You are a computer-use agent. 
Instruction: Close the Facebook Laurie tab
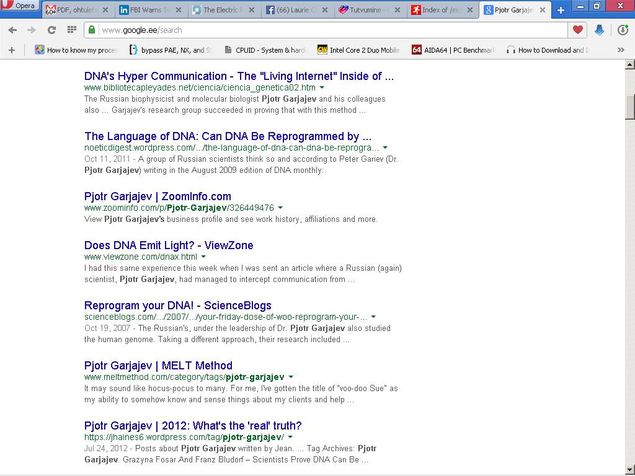pos(325,10)
